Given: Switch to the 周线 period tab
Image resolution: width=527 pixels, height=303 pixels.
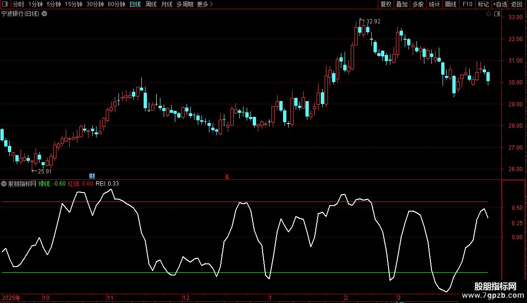Looking at the screenshot, I should 151,4.
